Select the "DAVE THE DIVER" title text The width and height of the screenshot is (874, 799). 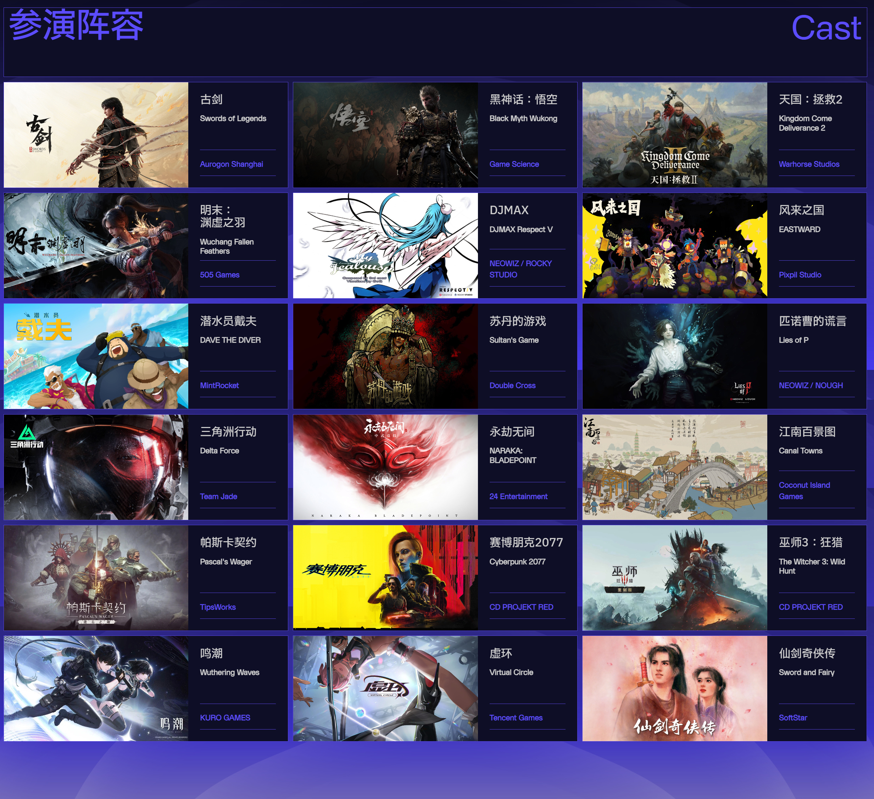point(230,339)
